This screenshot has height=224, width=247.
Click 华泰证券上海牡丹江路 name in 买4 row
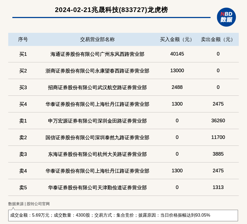coord(97,104)
